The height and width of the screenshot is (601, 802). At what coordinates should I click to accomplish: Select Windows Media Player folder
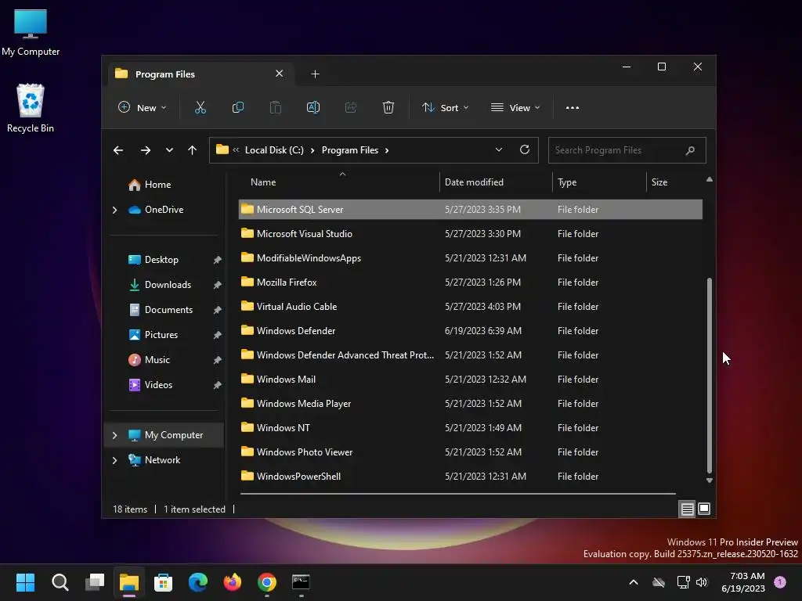click(470, 404)
